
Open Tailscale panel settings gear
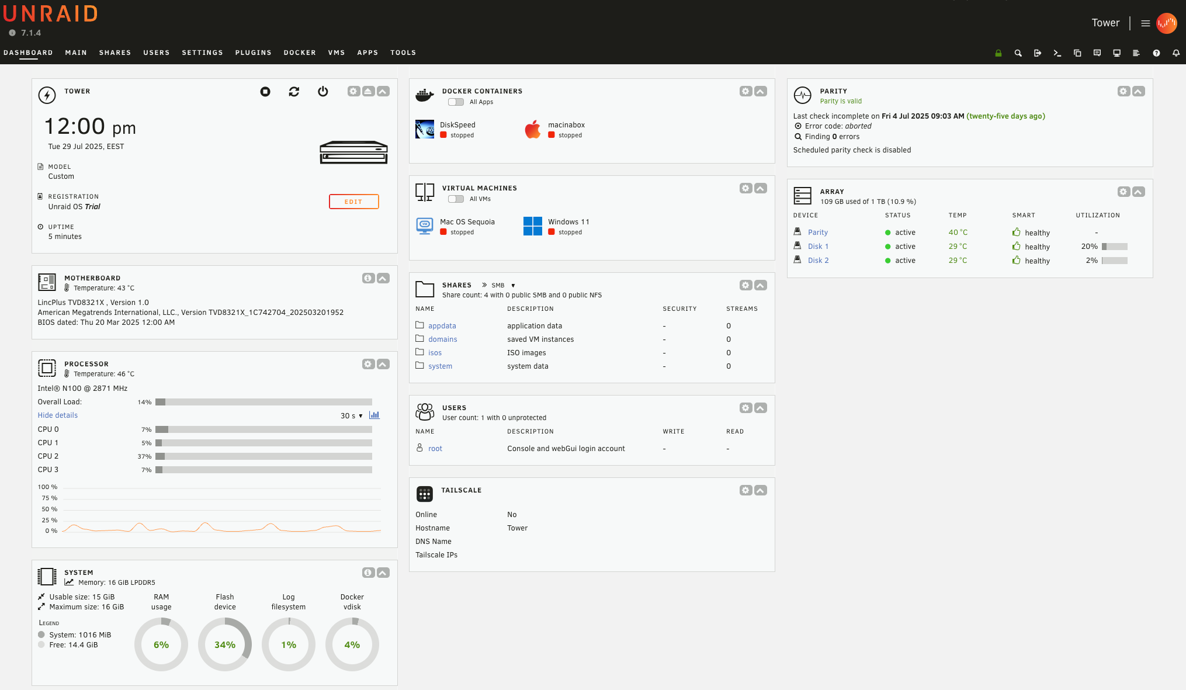pyautogui.click(x=745, y=490)
